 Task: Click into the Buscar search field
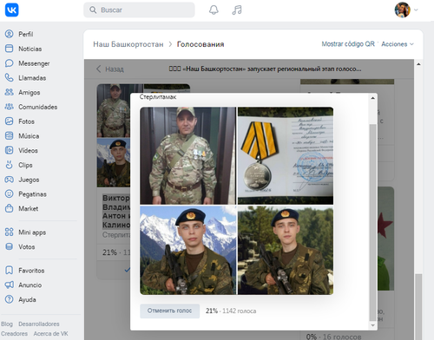tap(139, 10)
